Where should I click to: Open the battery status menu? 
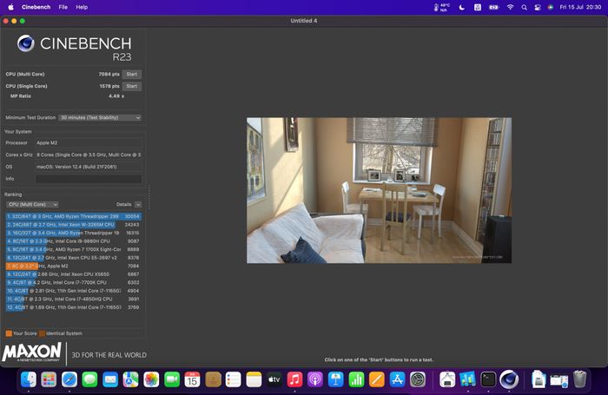click(493, 7)
